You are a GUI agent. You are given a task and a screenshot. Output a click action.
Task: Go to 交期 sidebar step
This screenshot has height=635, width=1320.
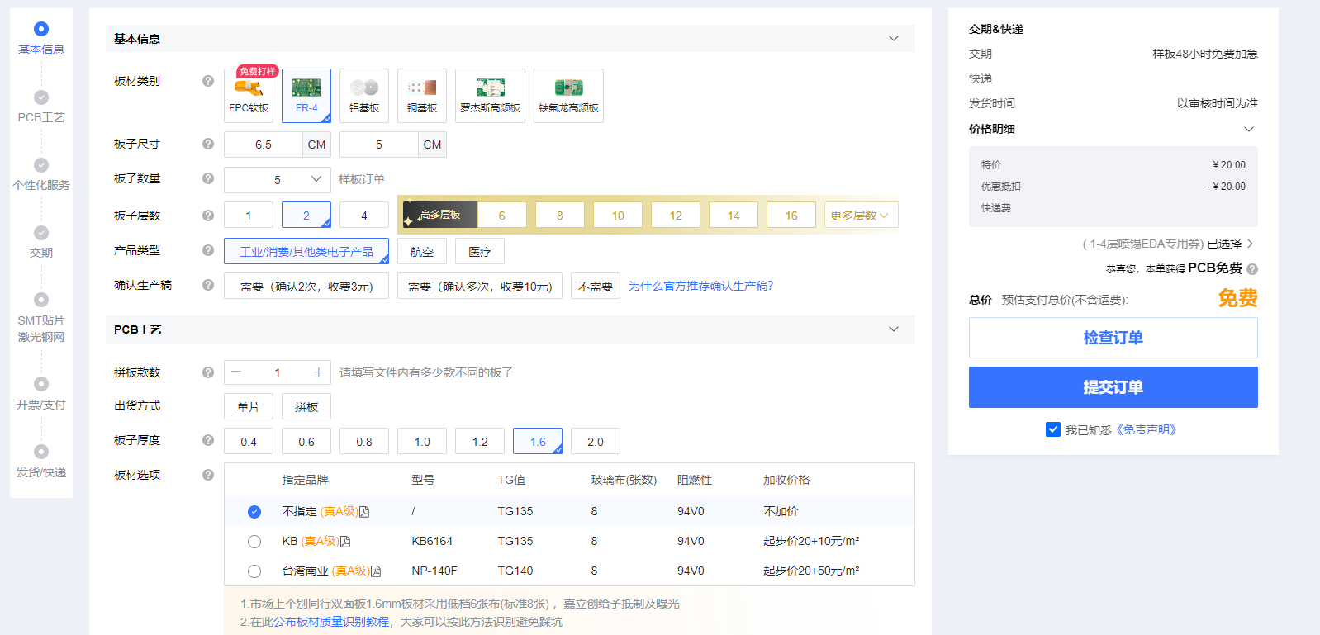(x=41, y=243)
